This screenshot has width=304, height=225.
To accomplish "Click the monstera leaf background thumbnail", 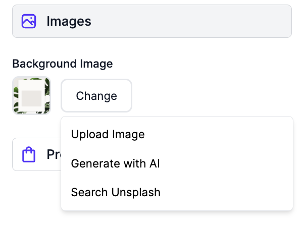I will [x=31, y=95].
